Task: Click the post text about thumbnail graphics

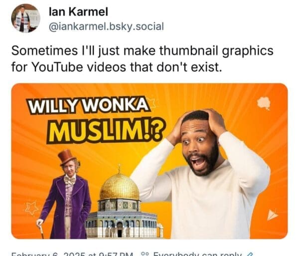Action: tap(142, 59)
